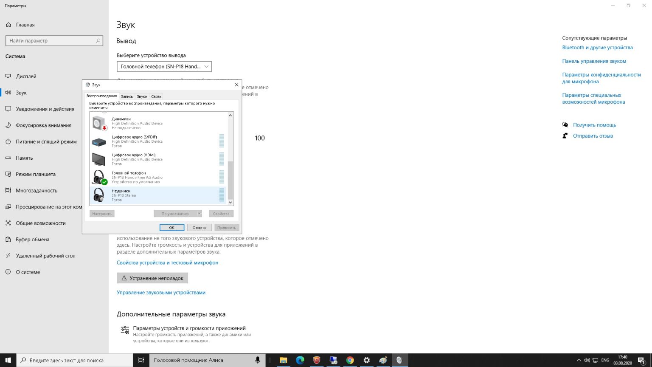Open Режим планшета settings icon

point(8,174)
